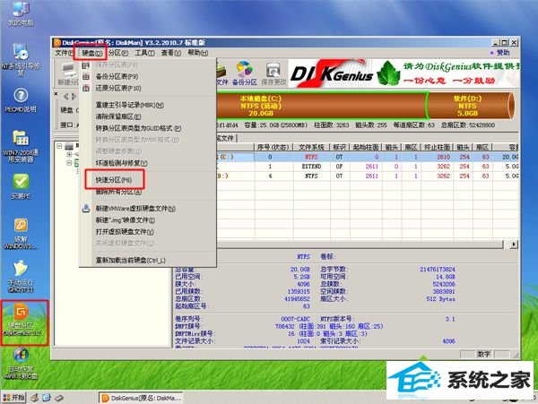The width and height of the screenshot is (538, 404).
Task: Click the 保存更改 toolbar icon
Action: [x=273, y=73]
